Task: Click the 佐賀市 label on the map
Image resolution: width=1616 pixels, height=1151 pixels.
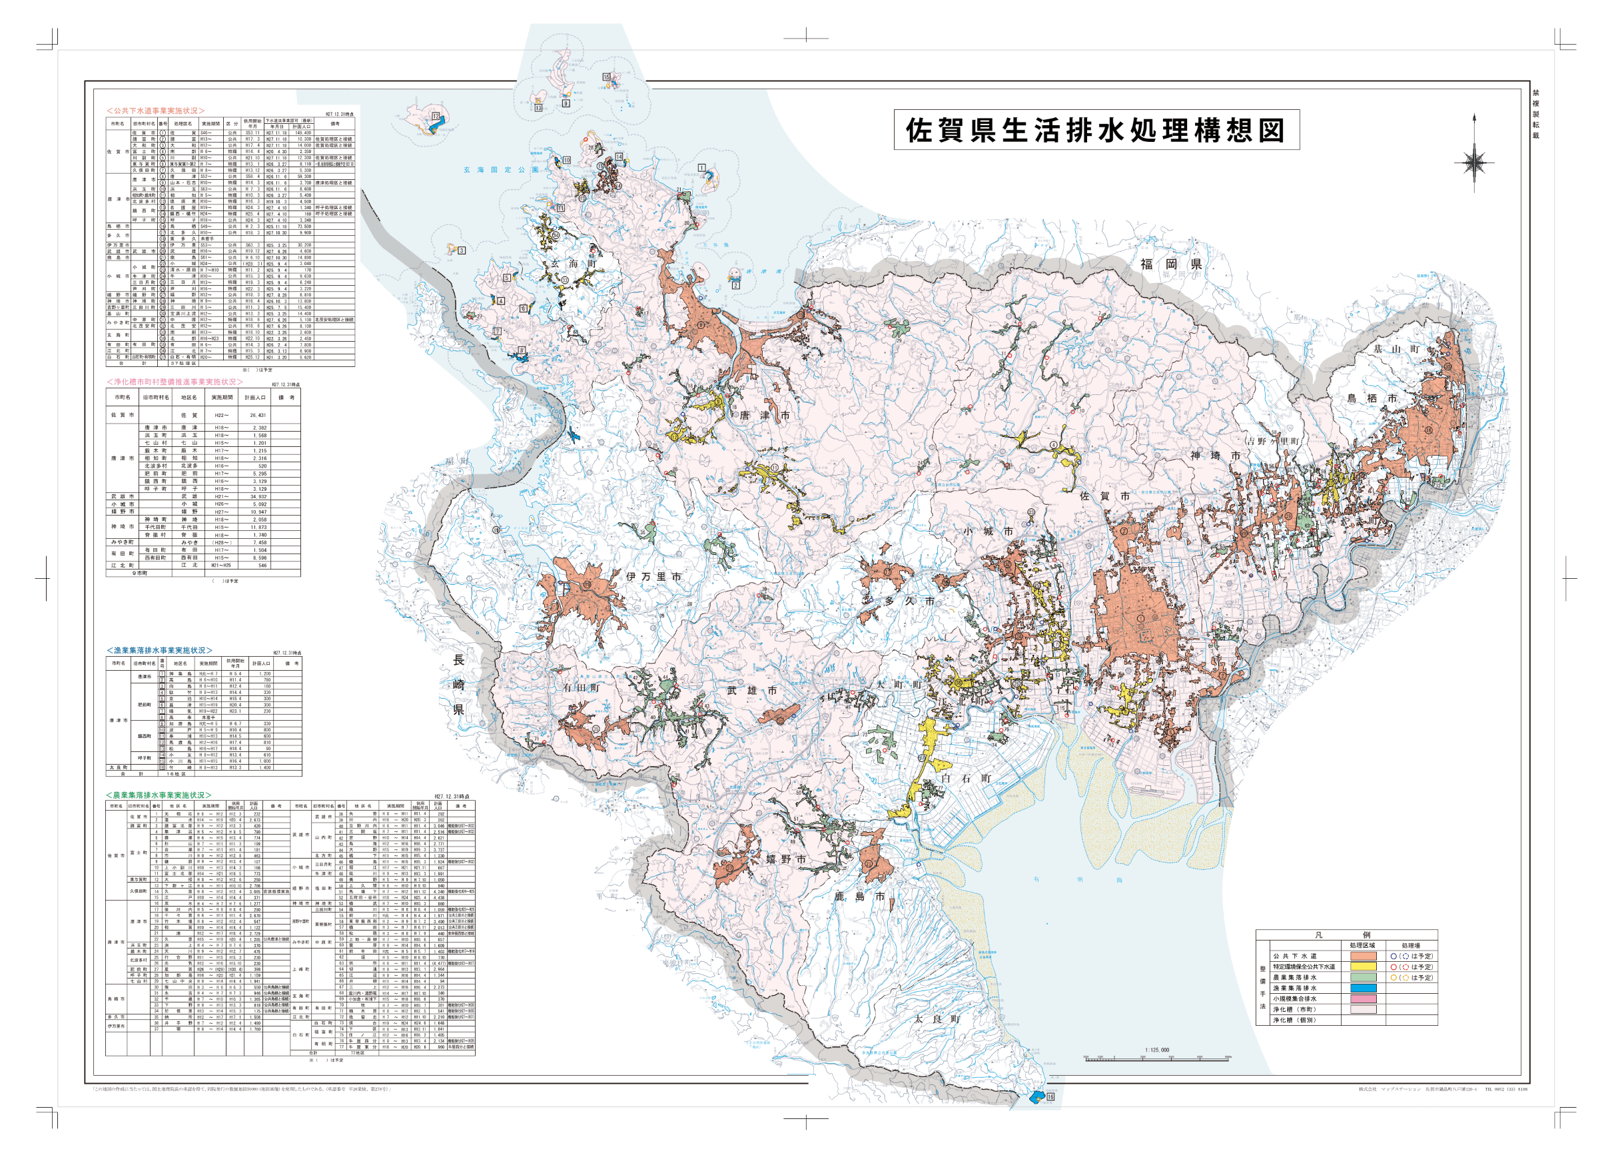Action: click(x=1105, y=496)
